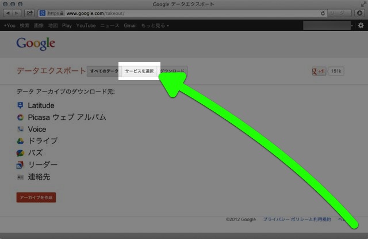
Task: Reload the page with the refresh icon
Action: click(323, 13)
